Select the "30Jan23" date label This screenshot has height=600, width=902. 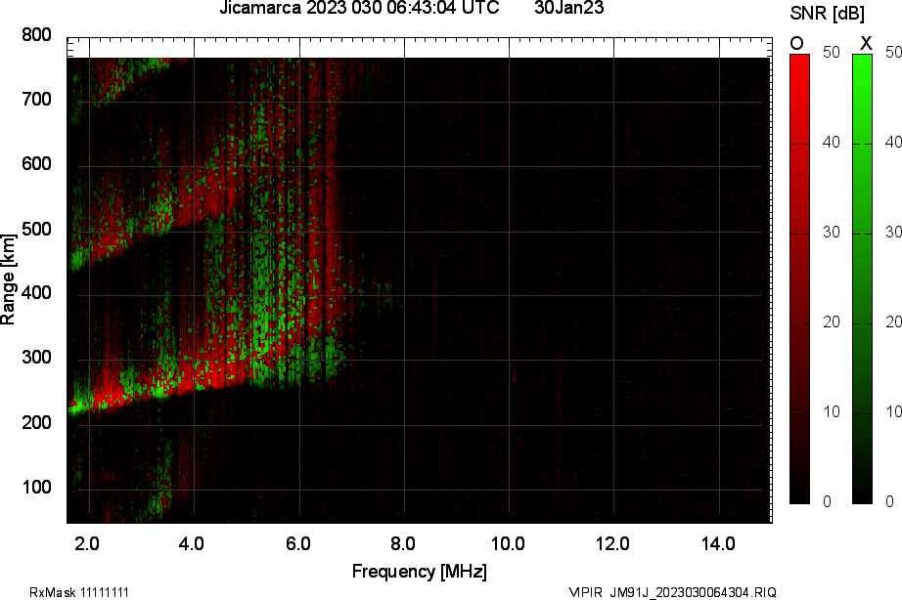[569, 9]
